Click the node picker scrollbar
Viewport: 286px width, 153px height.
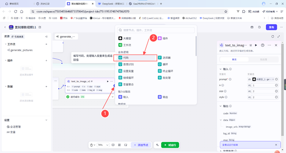tap(196, 46)
